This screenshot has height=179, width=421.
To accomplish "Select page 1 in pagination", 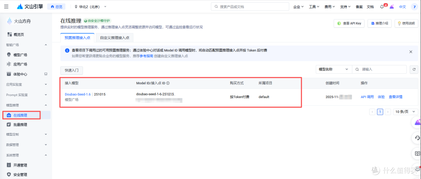I will pyautogui.click(x=380, y=112).
